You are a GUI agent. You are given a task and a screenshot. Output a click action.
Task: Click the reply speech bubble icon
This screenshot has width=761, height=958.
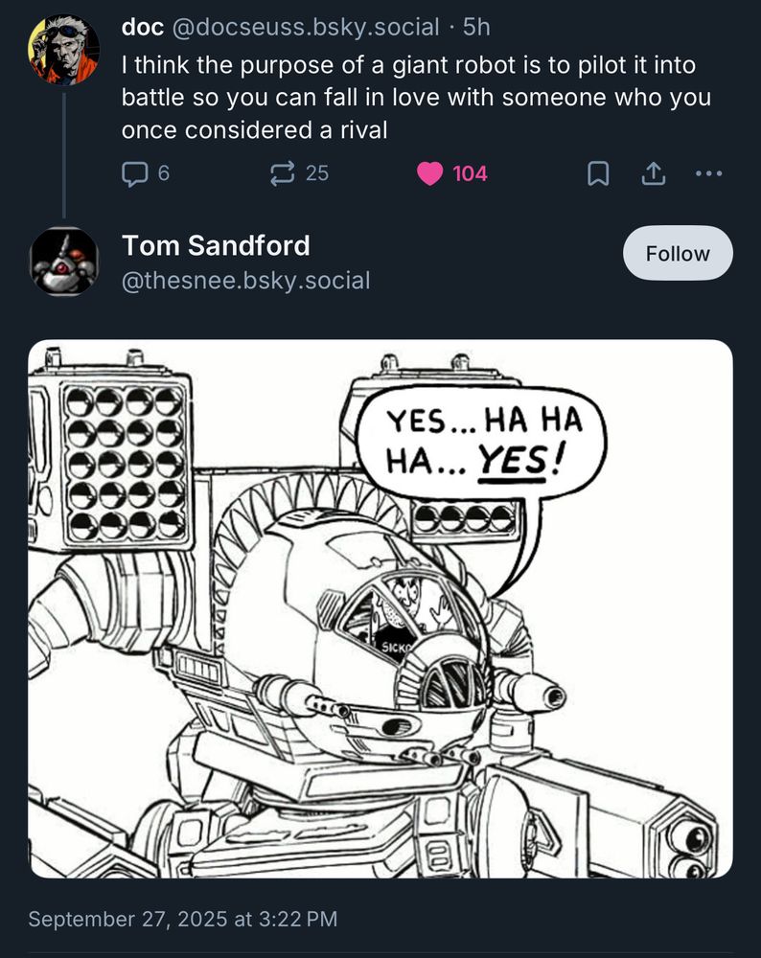click(x=135, y=173)
